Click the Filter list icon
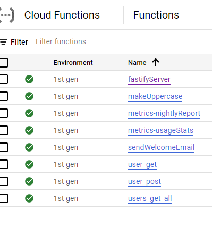212x252 pixels. pos(4,42)
